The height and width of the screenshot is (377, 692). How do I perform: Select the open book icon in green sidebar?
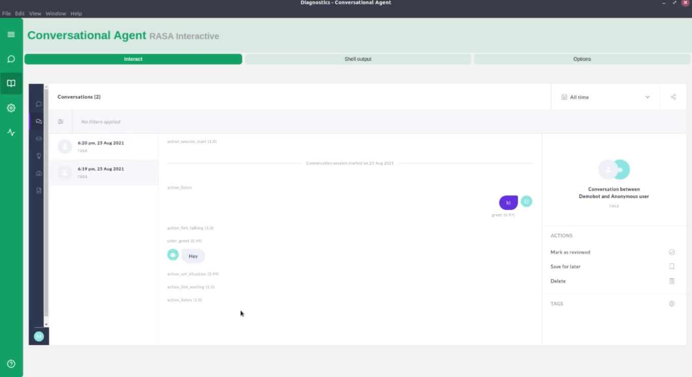pyautogui.click(x=11, y=84)
